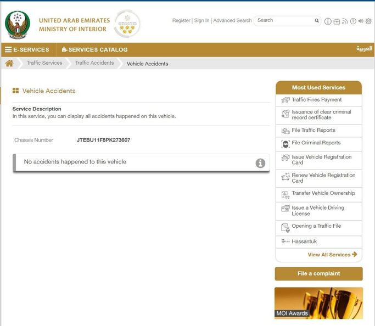The image size is (375, 326).
Task: Click the circled information icon in header
Action: tap(328, 21)
